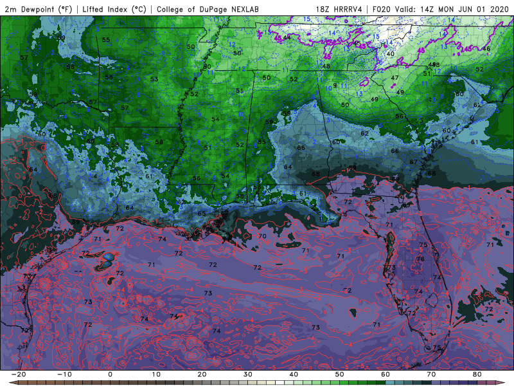Image resolution: width=514 pixels, height=386 pixels.
Task: Click the 60 label on the color scale
Action: click(x=385, y=374)
